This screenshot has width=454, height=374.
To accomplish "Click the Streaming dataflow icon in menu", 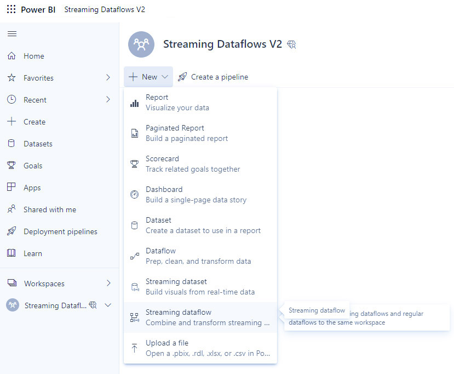I will click(x=134, y=318).
